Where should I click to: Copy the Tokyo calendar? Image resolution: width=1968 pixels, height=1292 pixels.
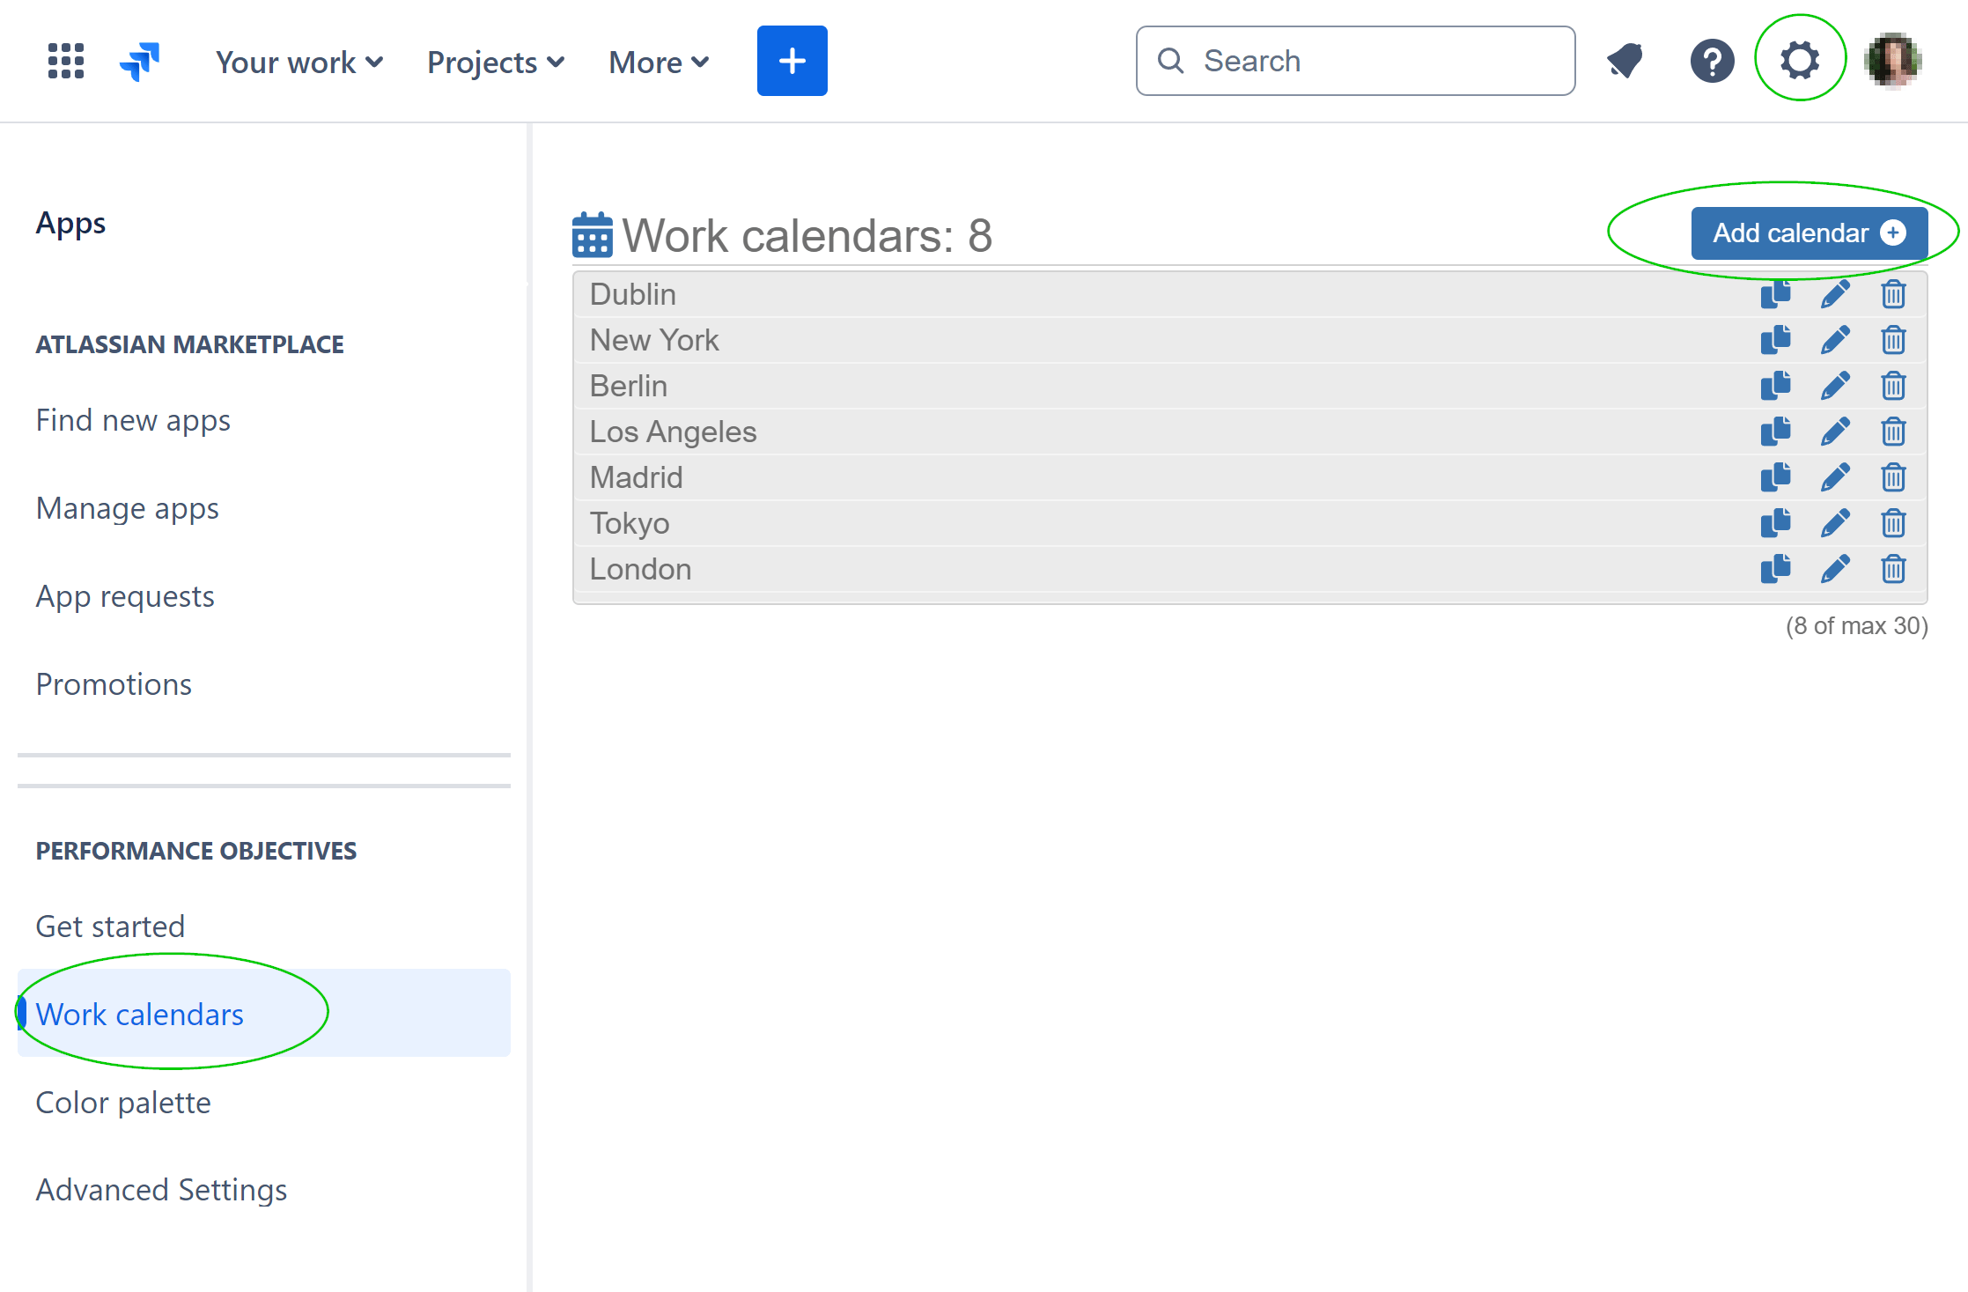tap(1776, 522)
